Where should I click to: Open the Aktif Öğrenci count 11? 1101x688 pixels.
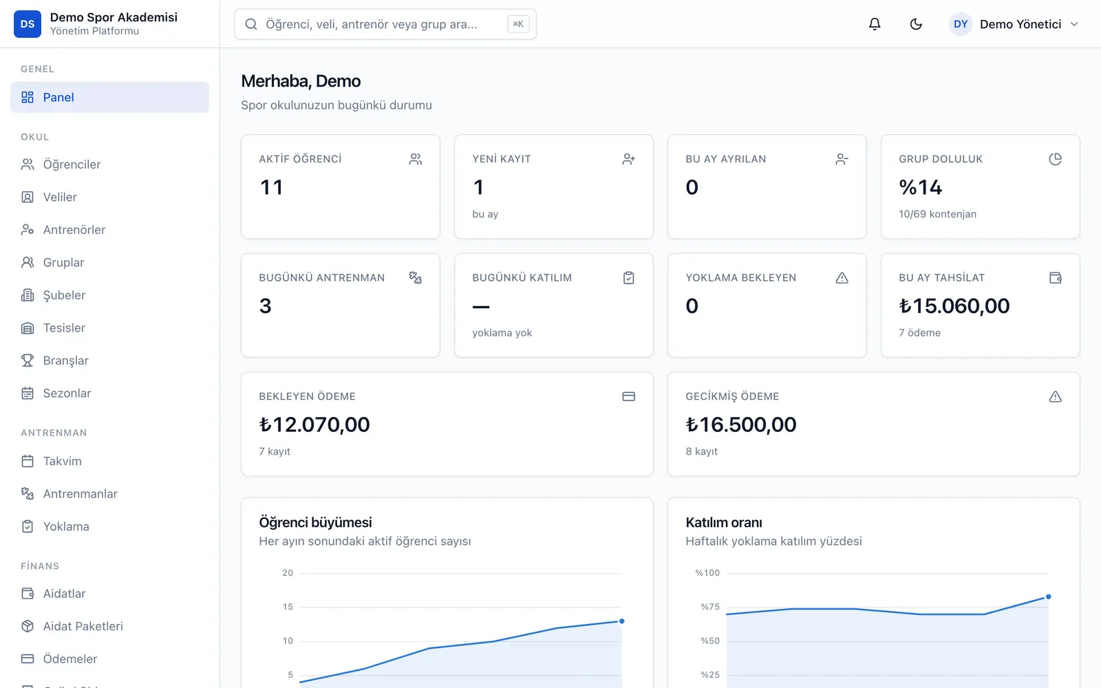271,187
